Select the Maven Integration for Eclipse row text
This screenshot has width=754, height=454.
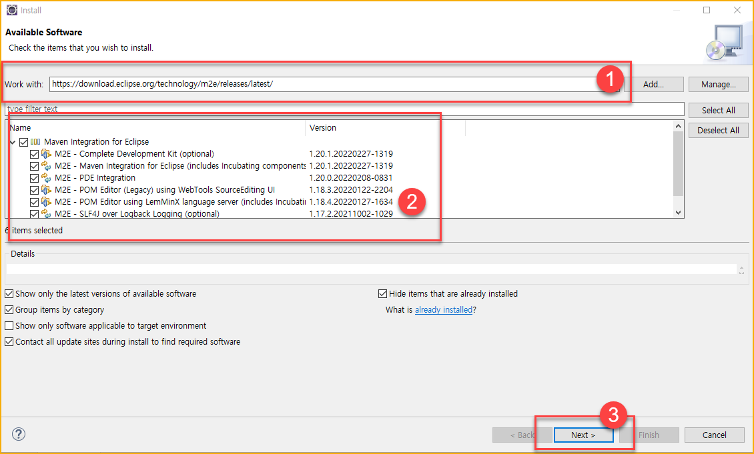(x=96, y=142)
